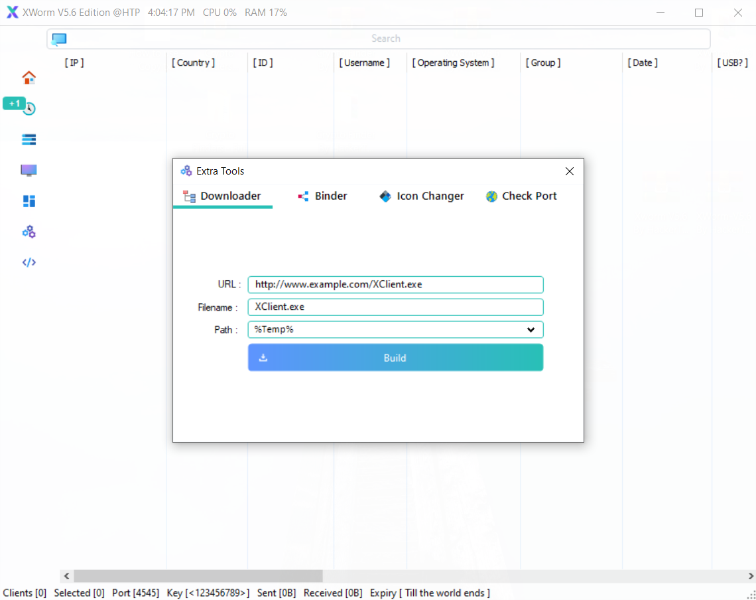Click the horizontal scrollbar's right arrow

coord(751,576)
